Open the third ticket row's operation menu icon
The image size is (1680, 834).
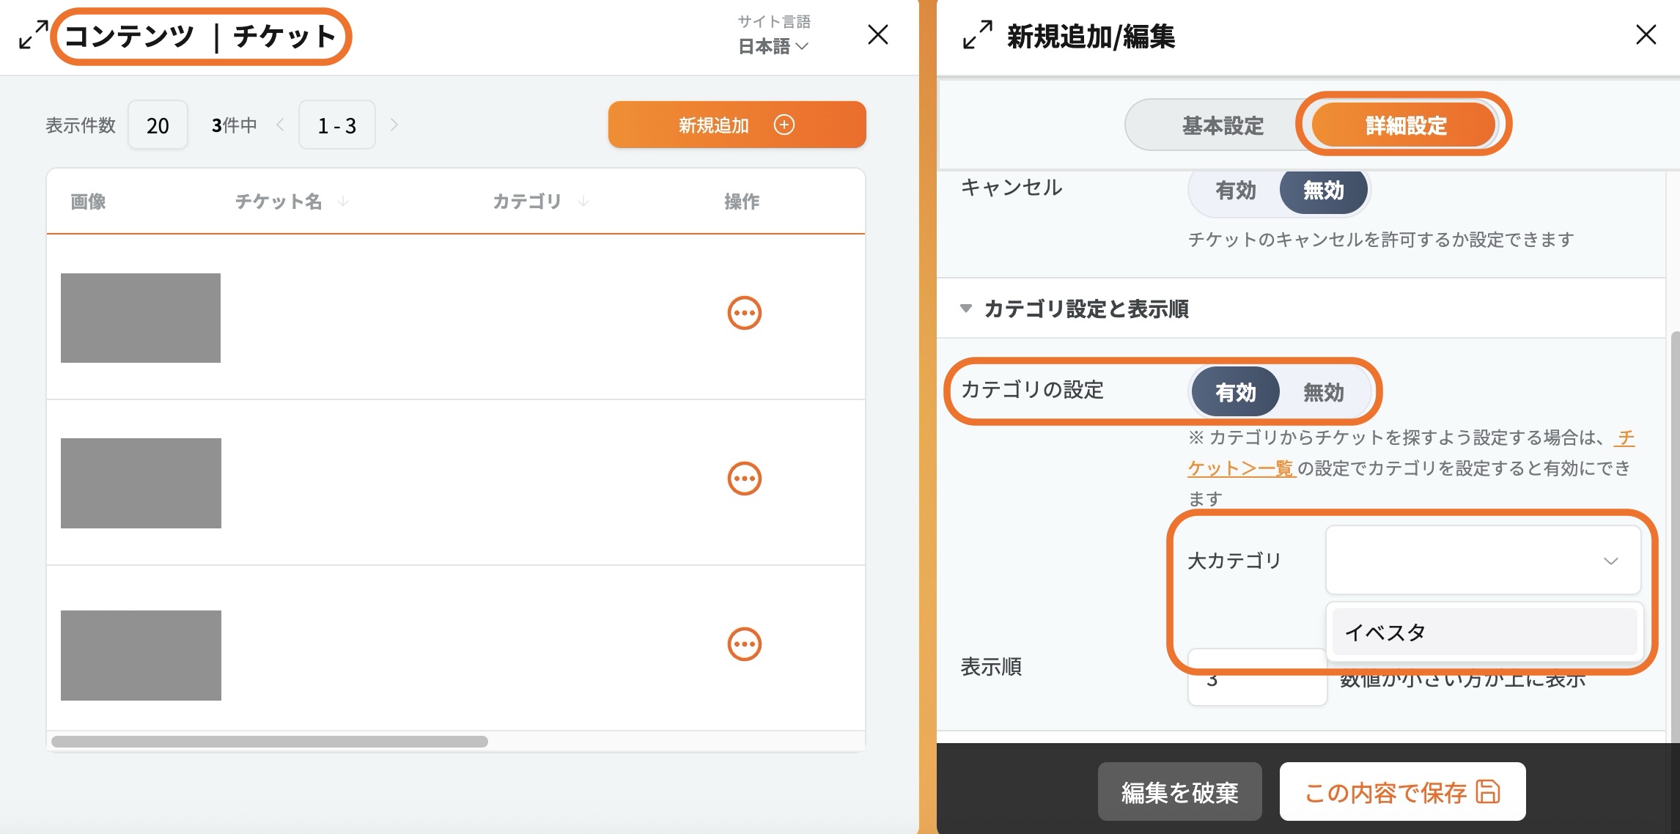(744, 644)
